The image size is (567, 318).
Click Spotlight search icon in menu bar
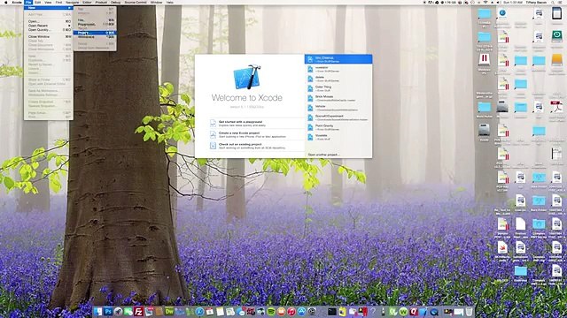click(x=553, y=2)
